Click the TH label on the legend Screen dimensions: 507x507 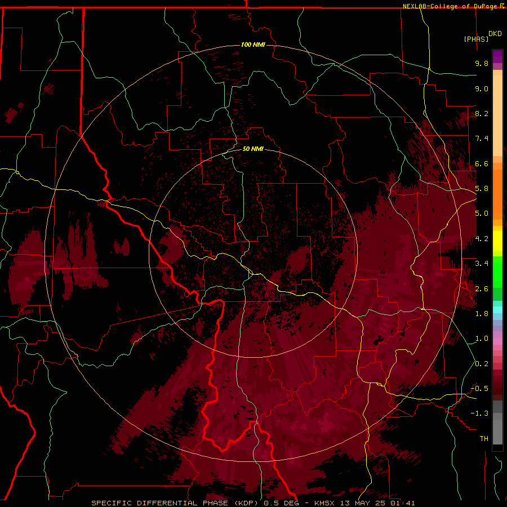(484, 439)
